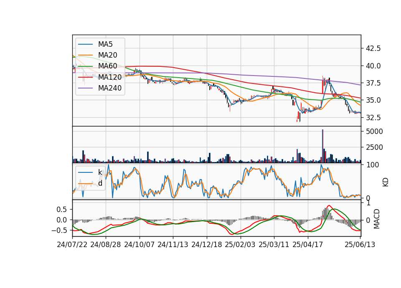Click the 25/06/13 date tick label
Image resolution: width=401 pixels, height=288 pixels.
pyautogui.click(x=360, y=245)
